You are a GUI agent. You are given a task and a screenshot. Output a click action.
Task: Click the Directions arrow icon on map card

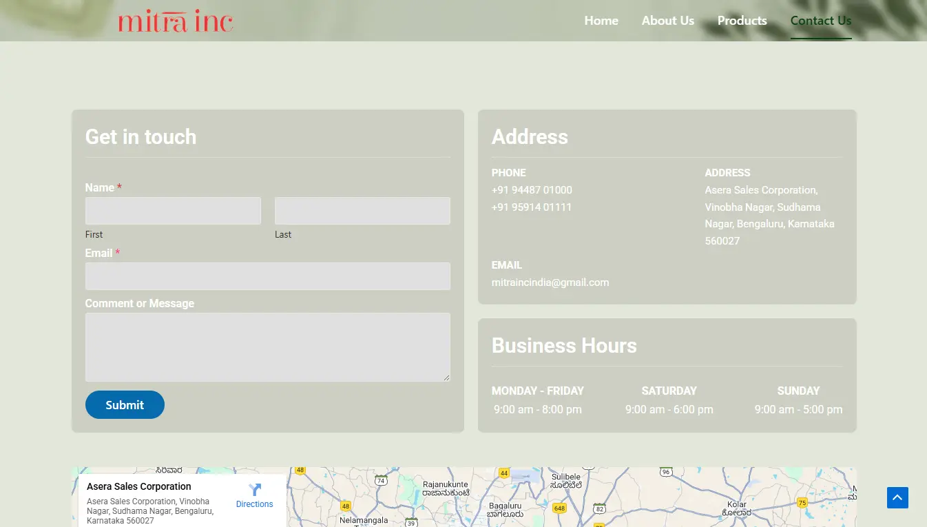pyautogui.click(x=255, y=490)
